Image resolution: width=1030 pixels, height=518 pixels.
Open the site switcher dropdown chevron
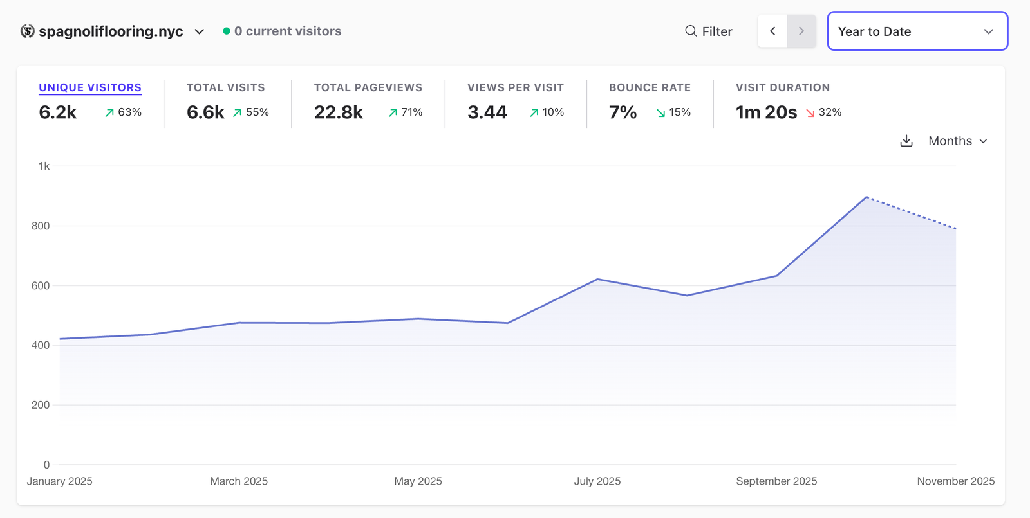[200, 31]
